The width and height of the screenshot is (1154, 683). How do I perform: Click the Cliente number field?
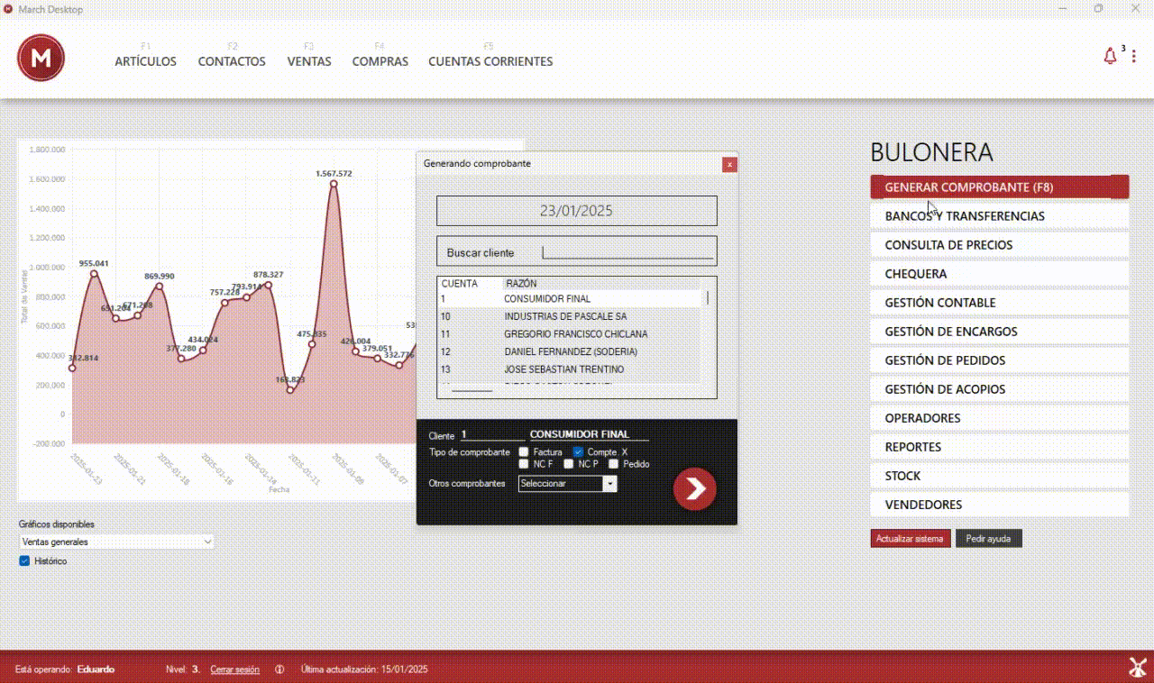492,434
